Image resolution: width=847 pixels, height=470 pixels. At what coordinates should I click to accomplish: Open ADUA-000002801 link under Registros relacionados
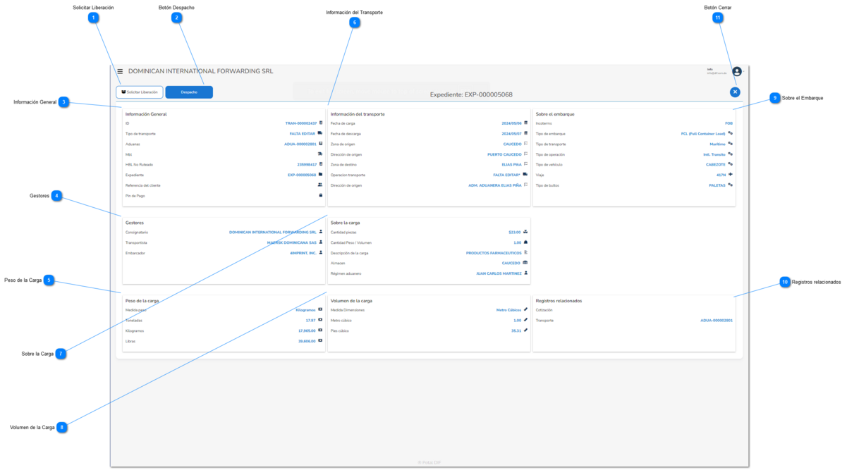[x=717, y=321]
